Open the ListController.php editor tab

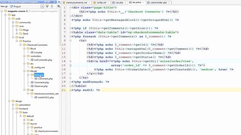(159, 3)
